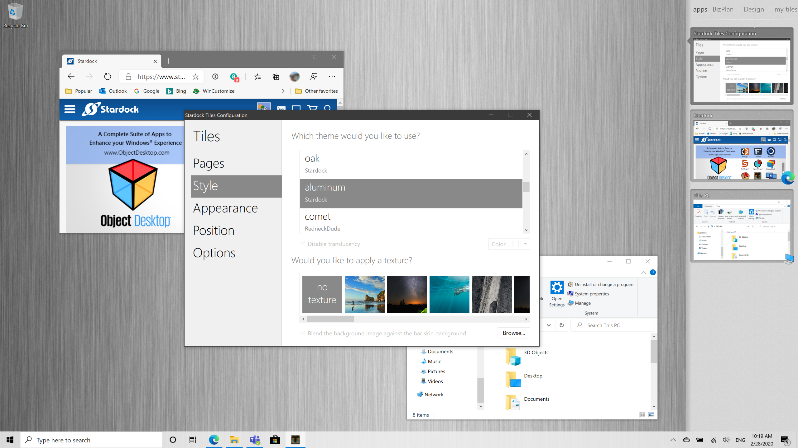Toggle Disable translucency checkbox
This screenshot has width=798, height=448.
click(x=302, y=244)
